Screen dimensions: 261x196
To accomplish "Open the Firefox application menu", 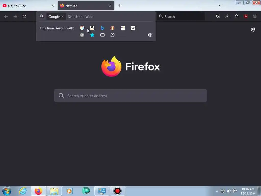I will [x=255, y=16].
